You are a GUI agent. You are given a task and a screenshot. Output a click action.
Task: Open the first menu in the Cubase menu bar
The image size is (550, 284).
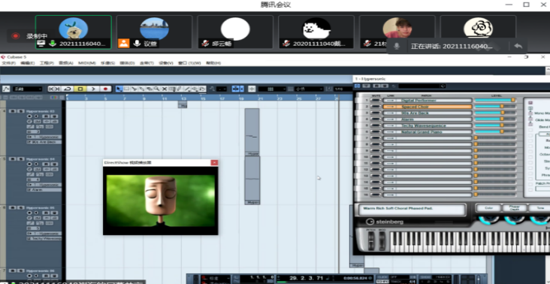(9, 63)
